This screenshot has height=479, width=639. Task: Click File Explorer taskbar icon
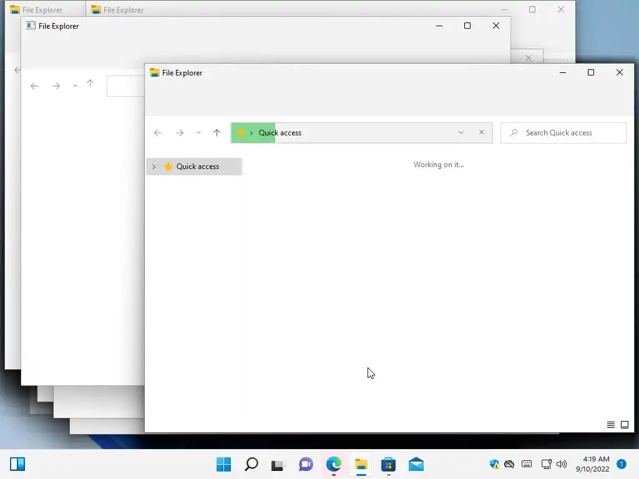click(361, 464)
